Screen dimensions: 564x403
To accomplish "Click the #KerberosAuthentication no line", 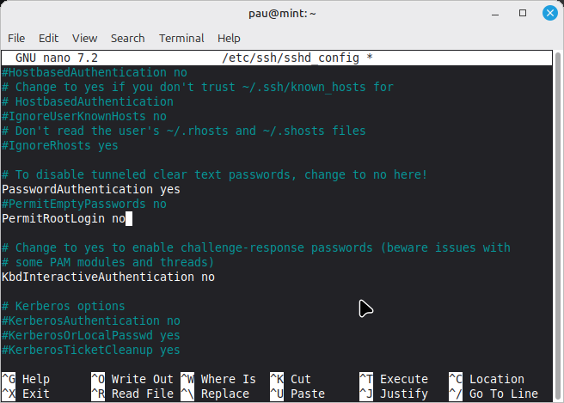I will pos(91,321).
